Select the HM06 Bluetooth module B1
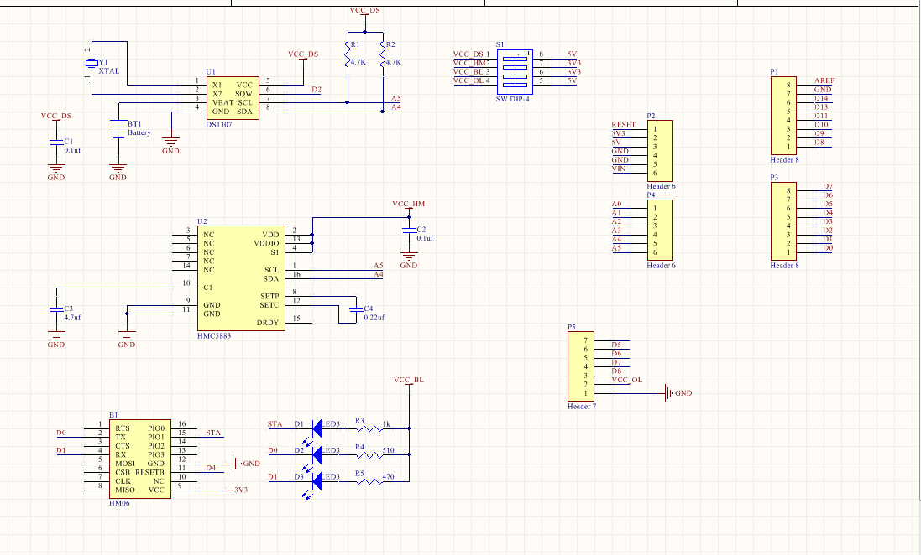This screenshot has width=921, height=555. [140, 459]
